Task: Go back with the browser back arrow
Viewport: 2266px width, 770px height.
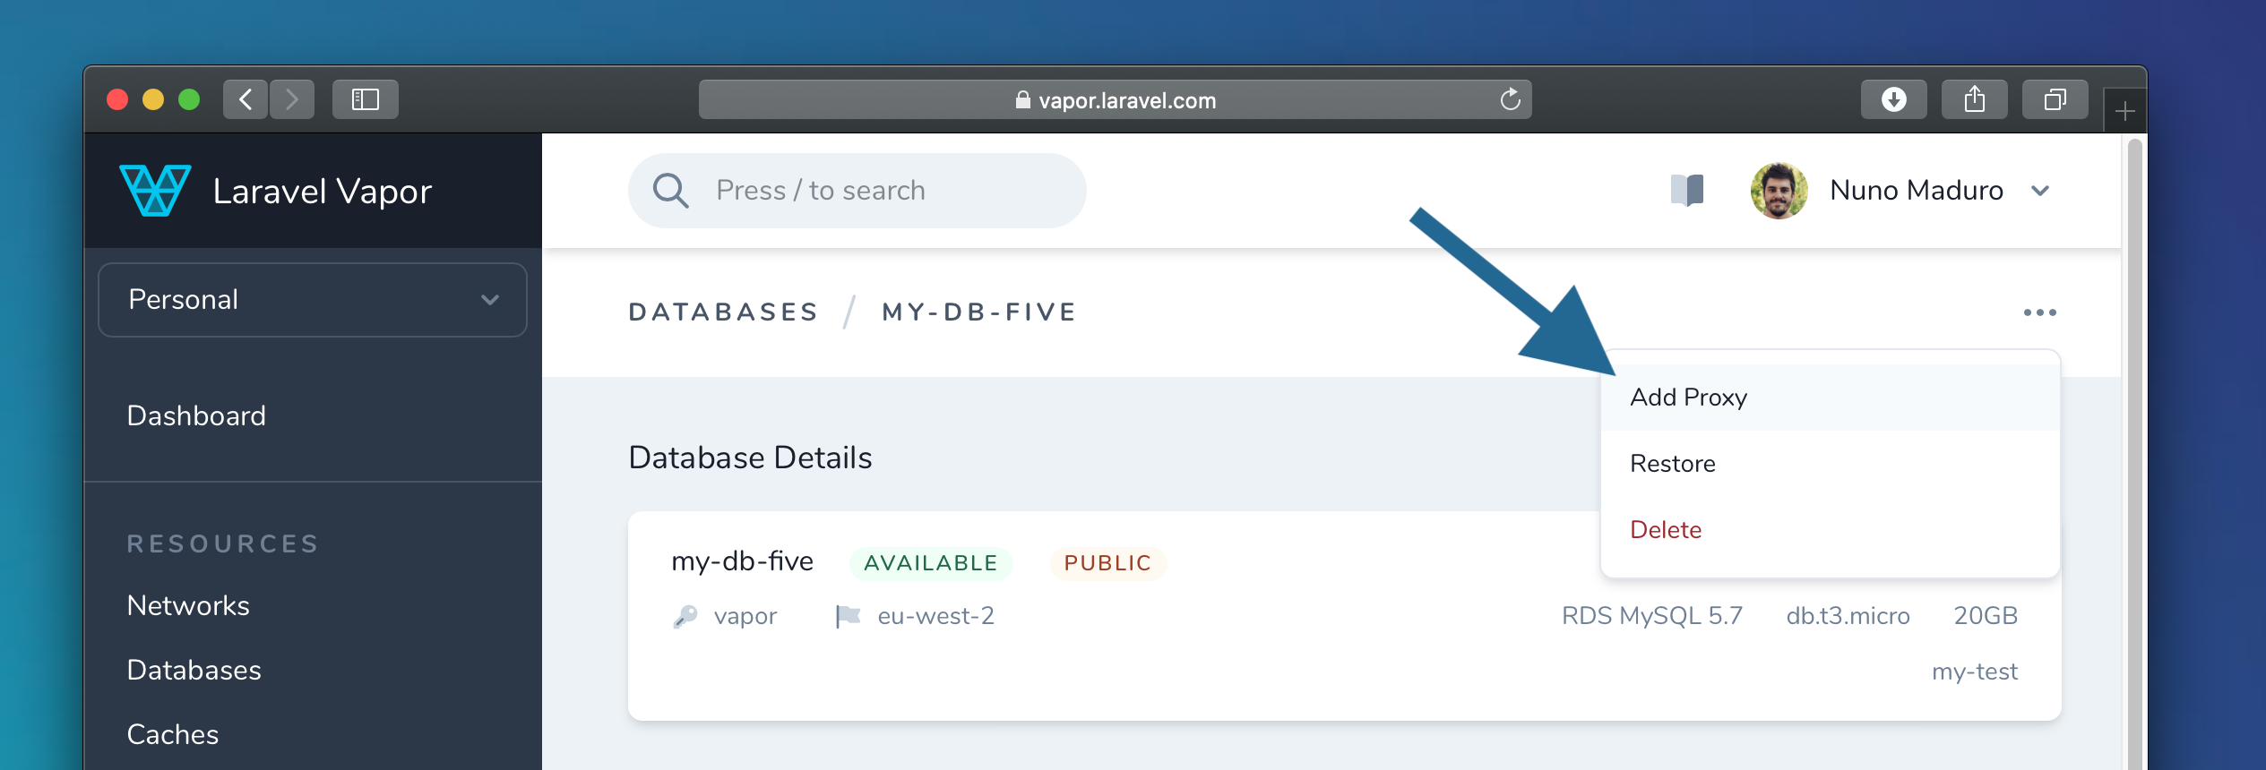Action: [246, 99]
